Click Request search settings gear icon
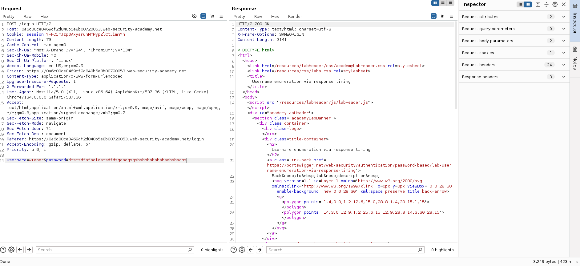The image size is (580, 266). click(11, 250)
